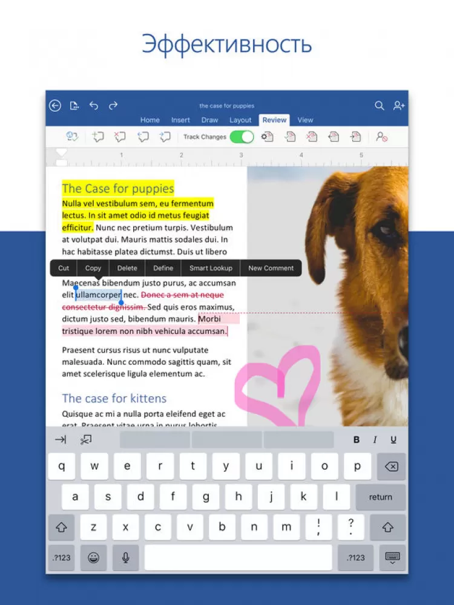Image resolution: width=454 pixels, height=605 pixels.
Task: Toggle the left shift key
Action: (61, 527)
